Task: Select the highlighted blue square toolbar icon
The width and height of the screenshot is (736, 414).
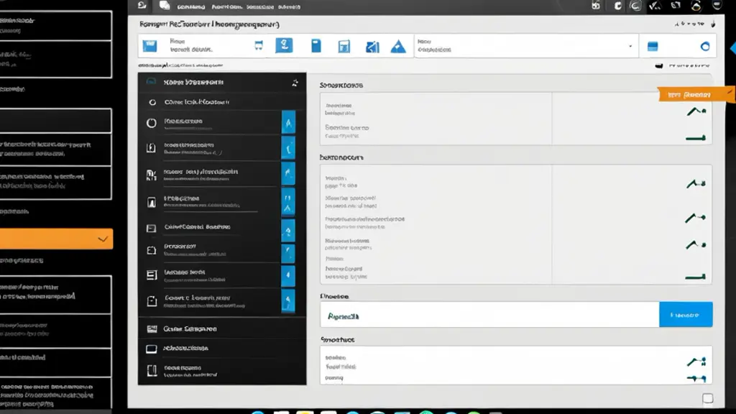Action: click(x=284, y=45)
